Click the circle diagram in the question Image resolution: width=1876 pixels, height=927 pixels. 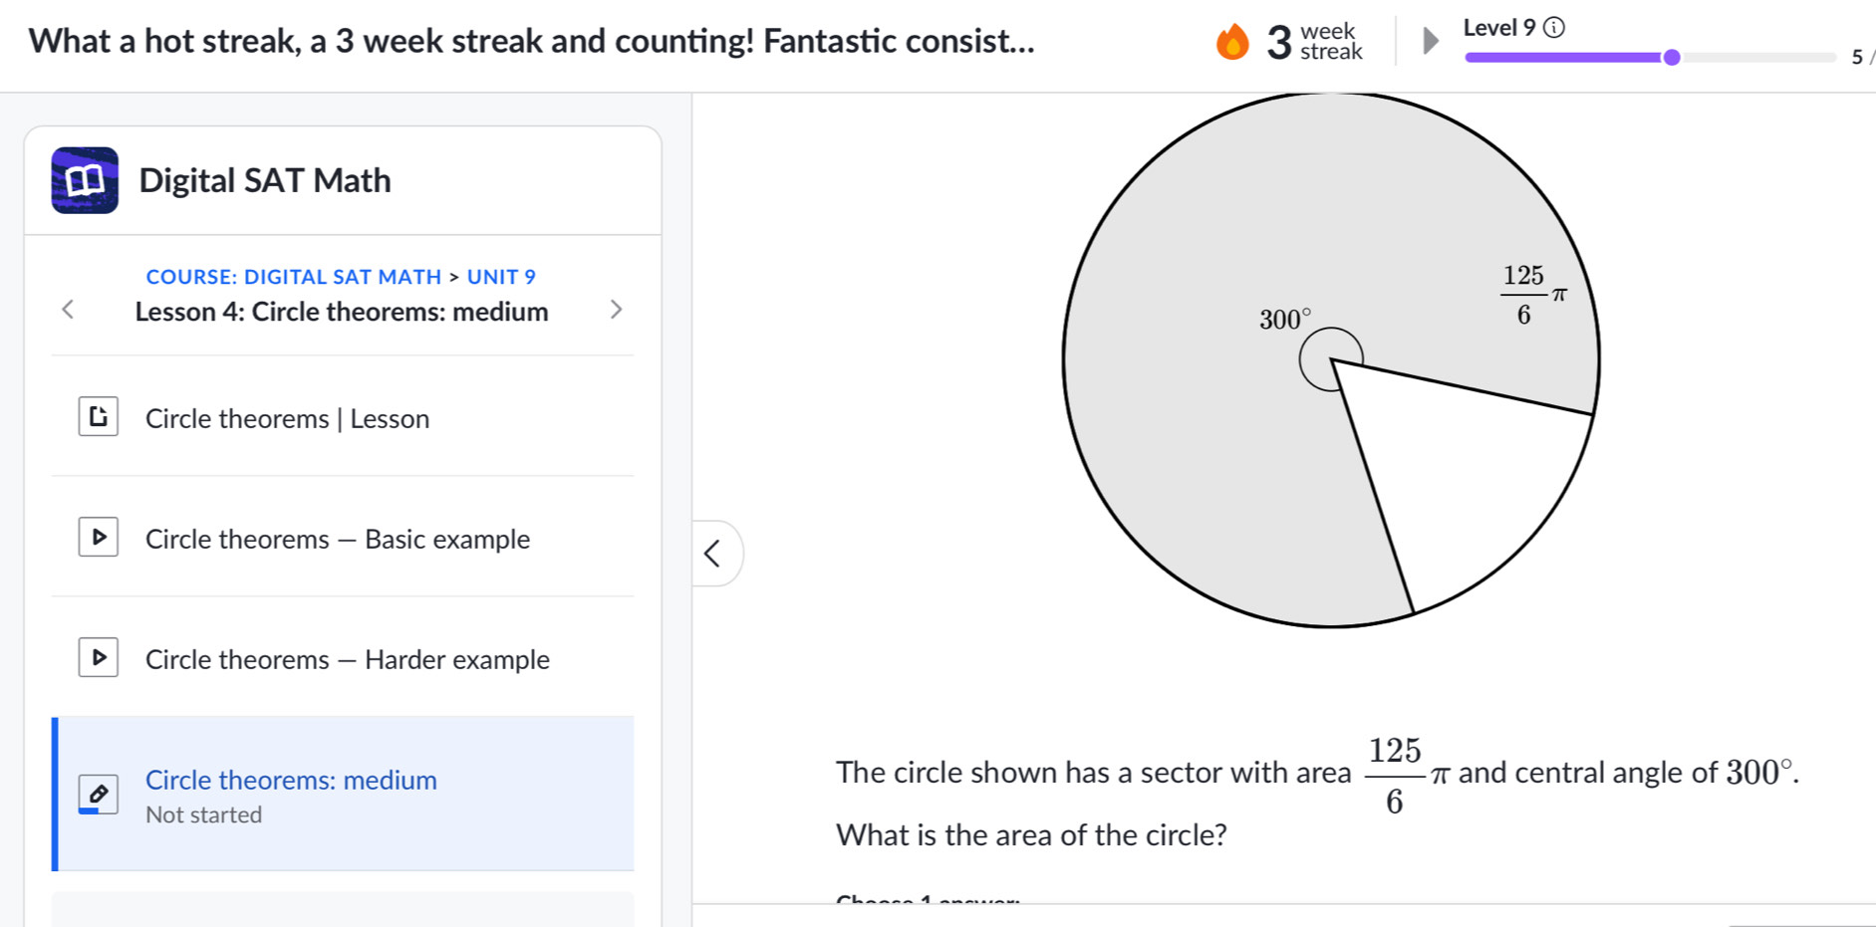pyautogui.click(x=1332, y=358)
